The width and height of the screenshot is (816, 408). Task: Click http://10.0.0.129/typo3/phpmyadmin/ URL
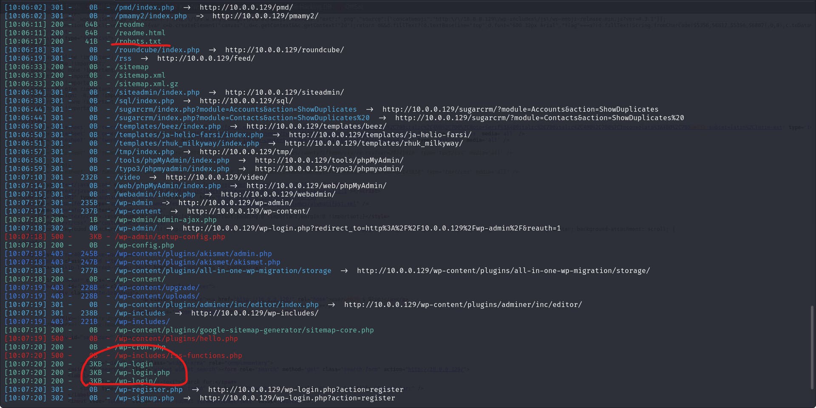[329, 169]
